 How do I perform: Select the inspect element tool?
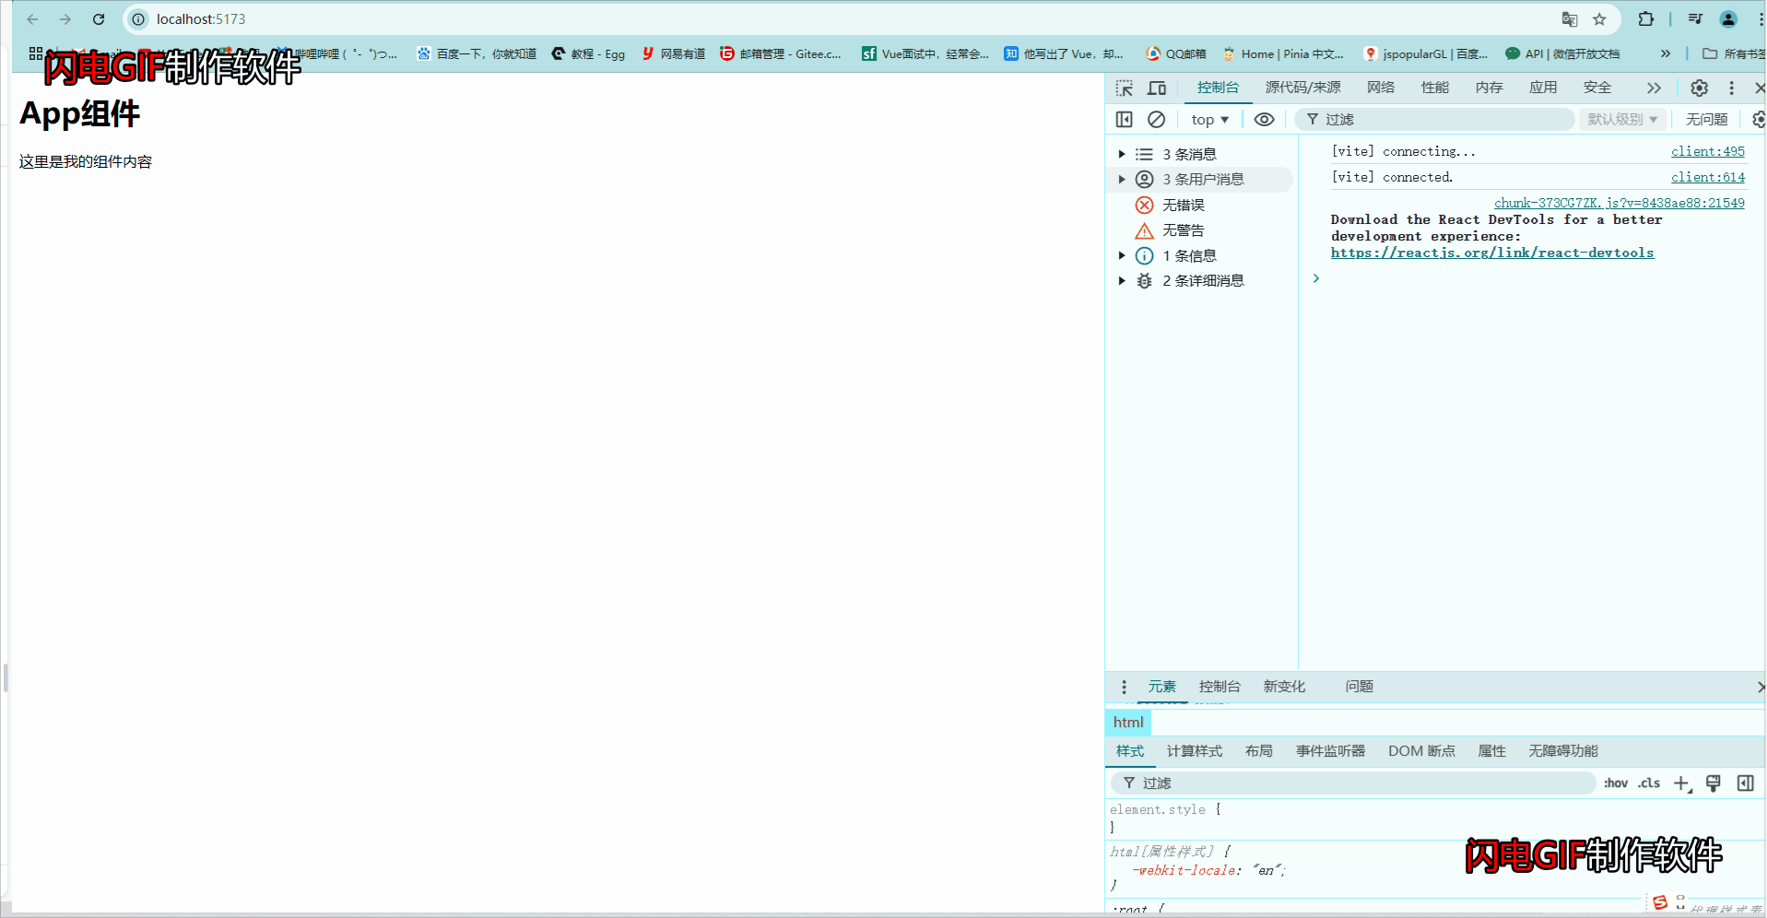1124,88
